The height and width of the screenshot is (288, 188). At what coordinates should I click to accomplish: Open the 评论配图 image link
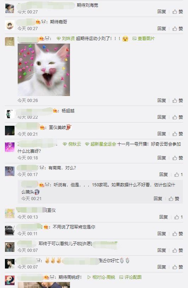pyautogui.click(x=130, y=277)
